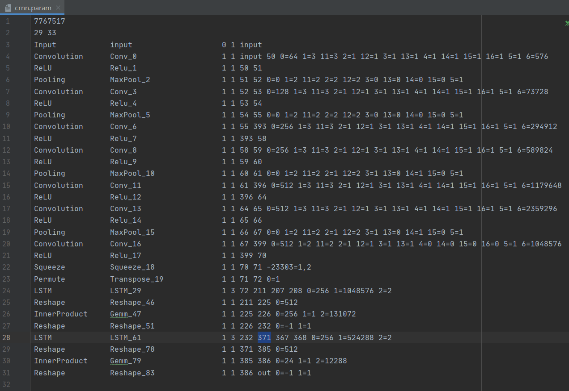
Task: Click the file icon on the crnn.param tab
Action: pos(8,8)
